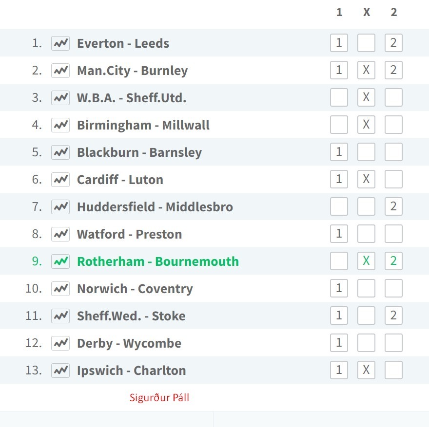Open stats icon for Cardiff - Luton
This screenshot has width=429, height=427.
click(60, 180)
